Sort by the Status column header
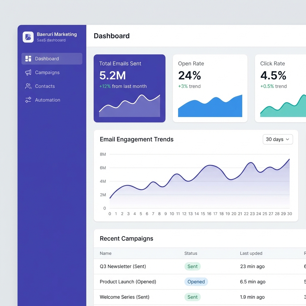306x306 pixels. coord(191,253)
